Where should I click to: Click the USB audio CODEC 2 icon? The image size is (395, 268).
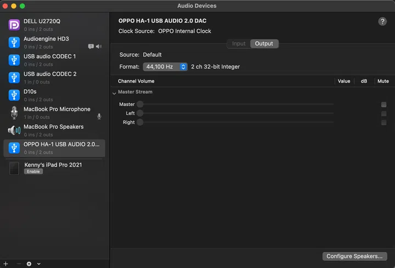click(14, 78)
